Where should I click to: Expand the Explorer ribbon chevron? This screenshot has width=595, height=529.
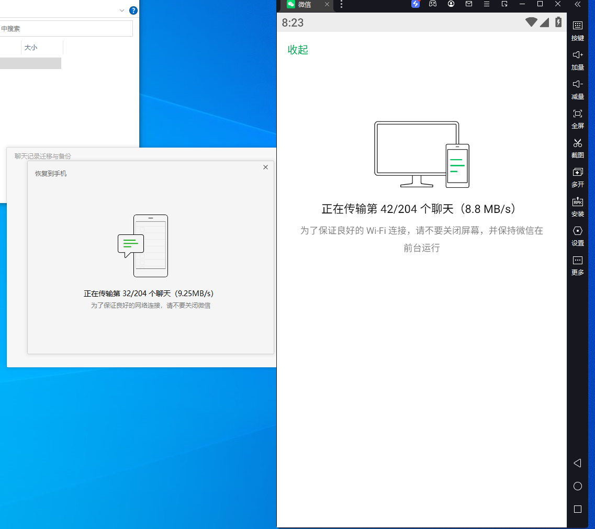pos(122,10)
